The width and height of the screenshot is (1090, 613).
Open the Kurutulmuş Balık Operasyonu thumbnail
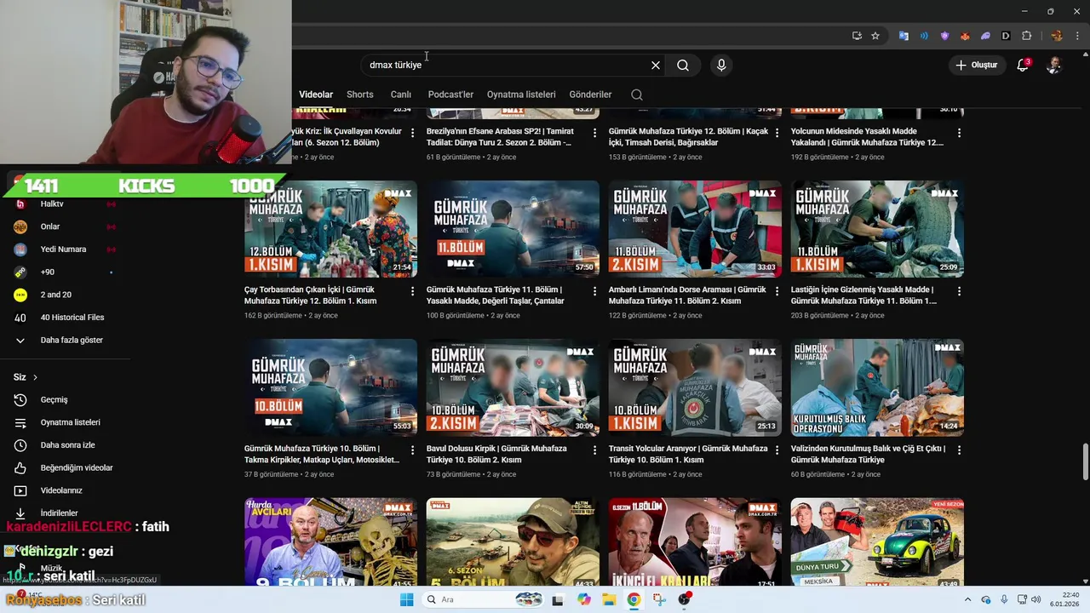877,387
